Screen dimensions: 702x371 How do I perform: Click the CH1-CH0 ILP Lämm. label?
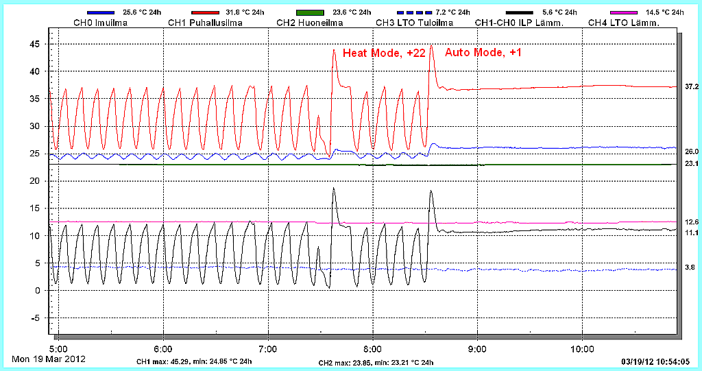(519, 23)
